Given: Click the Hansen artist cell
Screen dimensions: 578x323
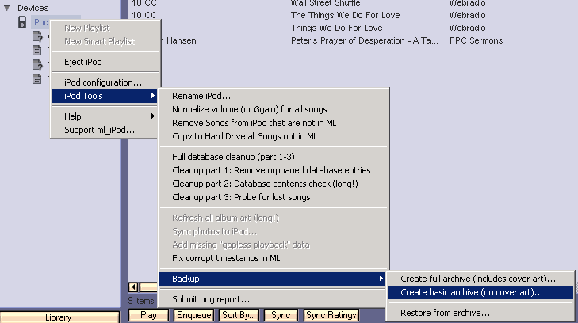Looking at the screenshot, I should tap(181, 41).
